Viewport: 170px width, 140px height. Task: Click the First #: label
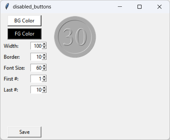coord(11,79)
